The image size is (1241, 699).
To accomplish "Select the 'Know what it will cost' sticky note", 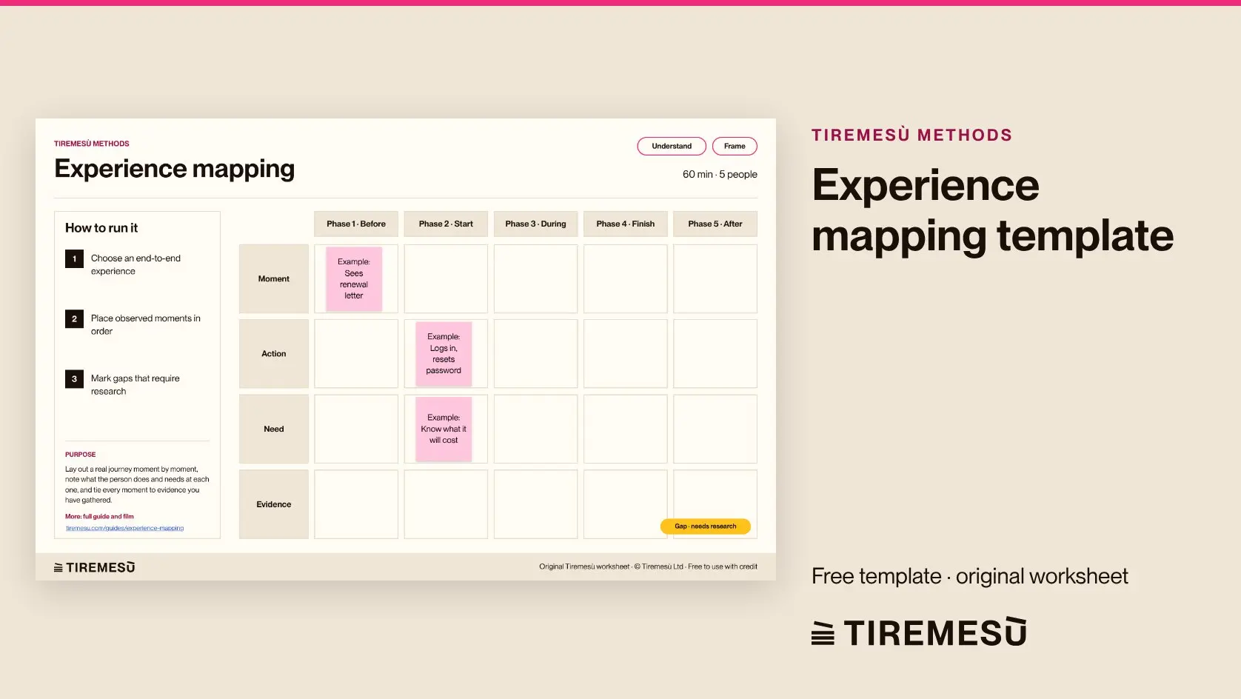I will point(444,429).
